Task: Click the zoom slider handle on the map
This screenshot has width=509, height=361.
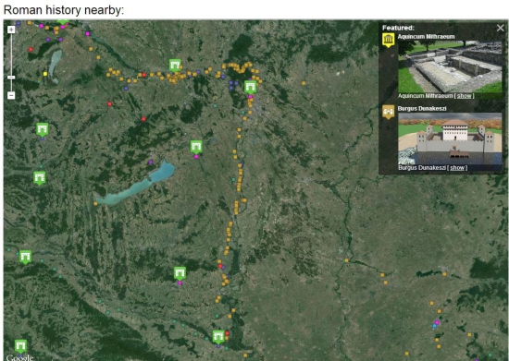Action: pyautogui.click(x=11, y=78)
